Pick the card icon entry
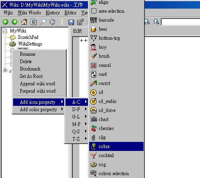 click(x=117, y=74)
